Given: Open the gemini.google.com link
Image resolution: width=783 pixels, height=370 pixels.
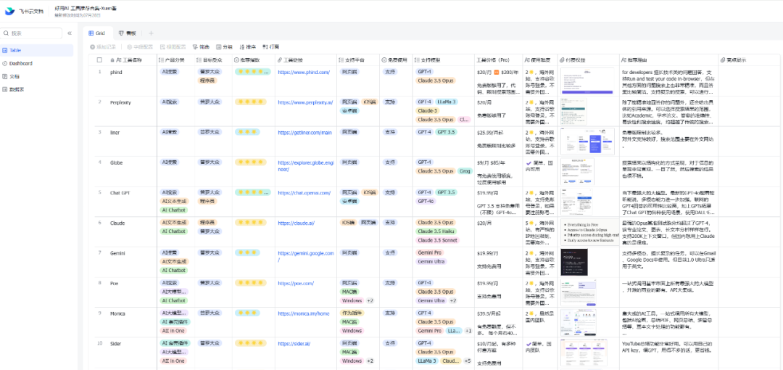Looking at the screenshot, I should pos(306,257).
